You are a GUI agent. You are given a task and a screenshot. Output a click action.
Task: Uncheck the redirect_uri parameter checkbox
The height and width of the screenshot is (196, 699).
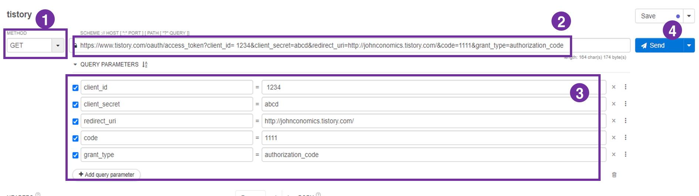tap(75, 121)
